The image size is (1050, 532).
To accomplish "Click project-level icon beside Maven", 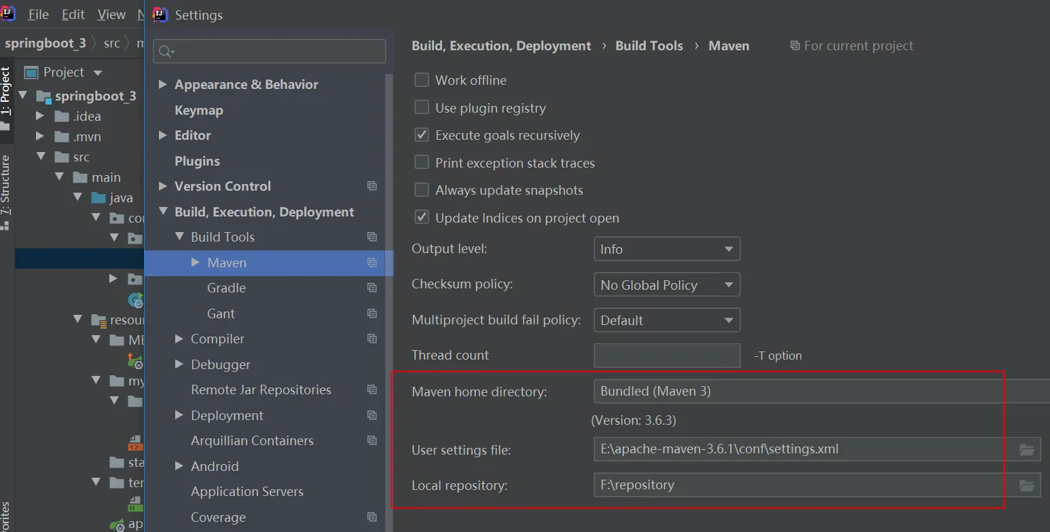I will click(x=372, y=263).
